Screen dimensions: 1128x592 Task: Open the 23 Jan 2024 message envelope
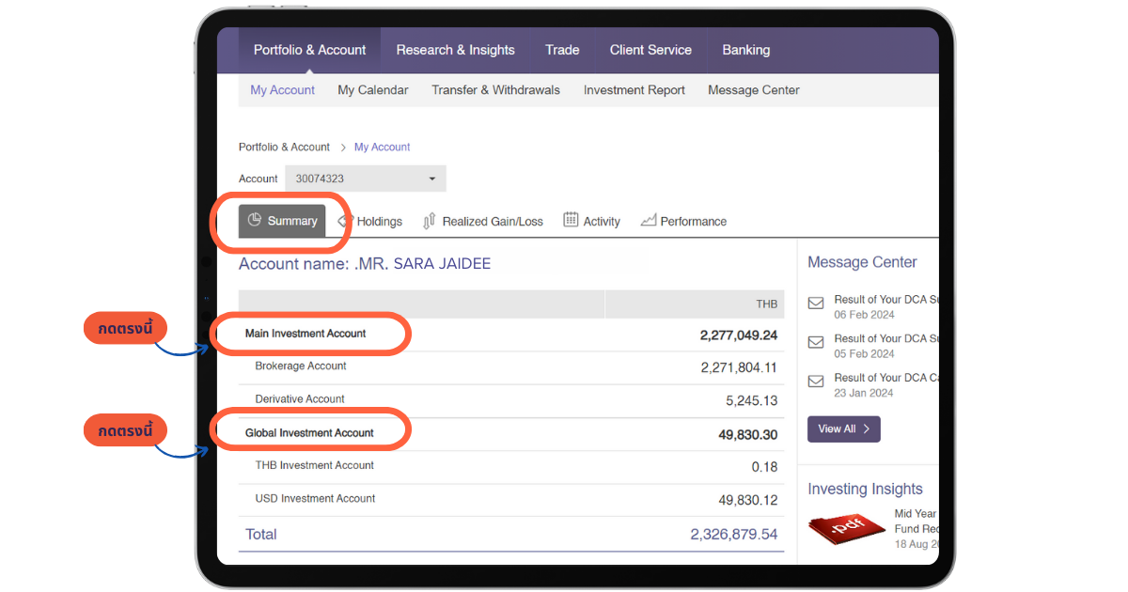click(816, 382)
